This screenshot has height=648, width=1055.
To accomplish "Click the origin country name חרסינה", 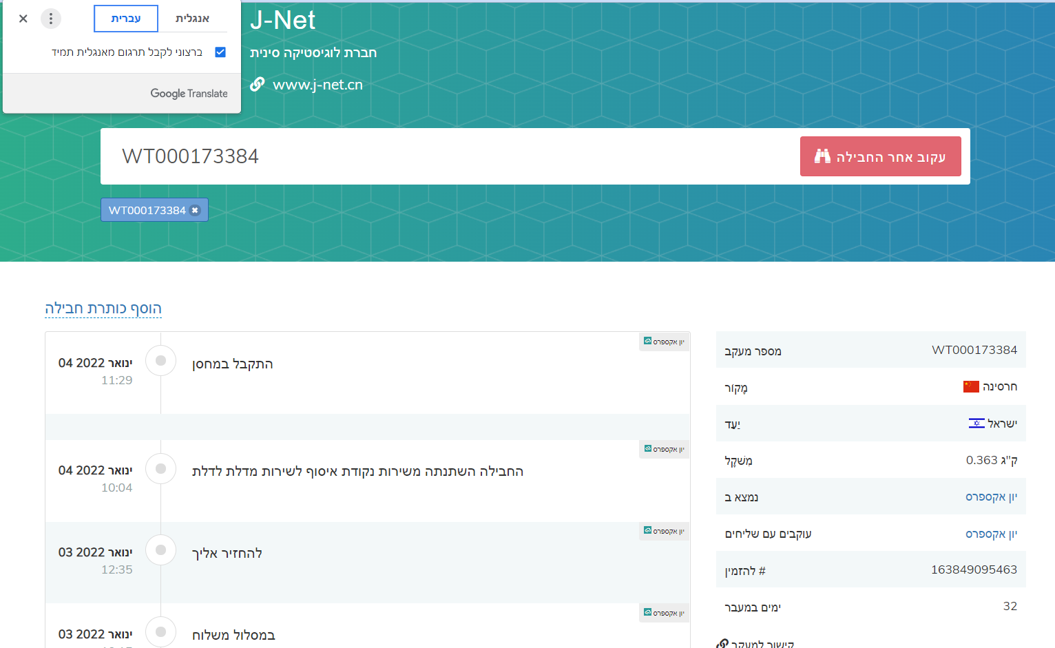I will [1000, 386].
